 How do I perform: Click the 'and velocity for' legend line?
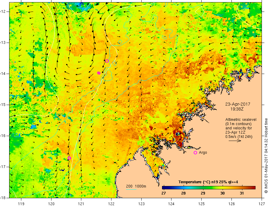[x=238, y=128]
